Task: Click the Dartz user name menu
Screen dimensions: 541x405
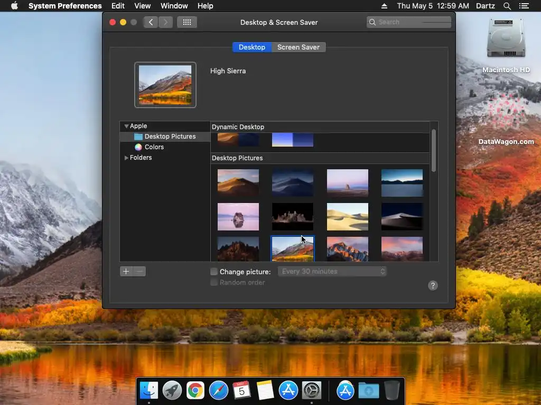Action: [x=486, y=6]
